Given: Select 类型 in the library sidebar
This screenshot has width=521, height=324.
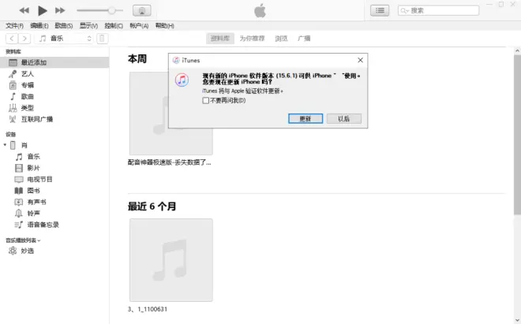Looking at the screenshot, I should coord(54,108).
